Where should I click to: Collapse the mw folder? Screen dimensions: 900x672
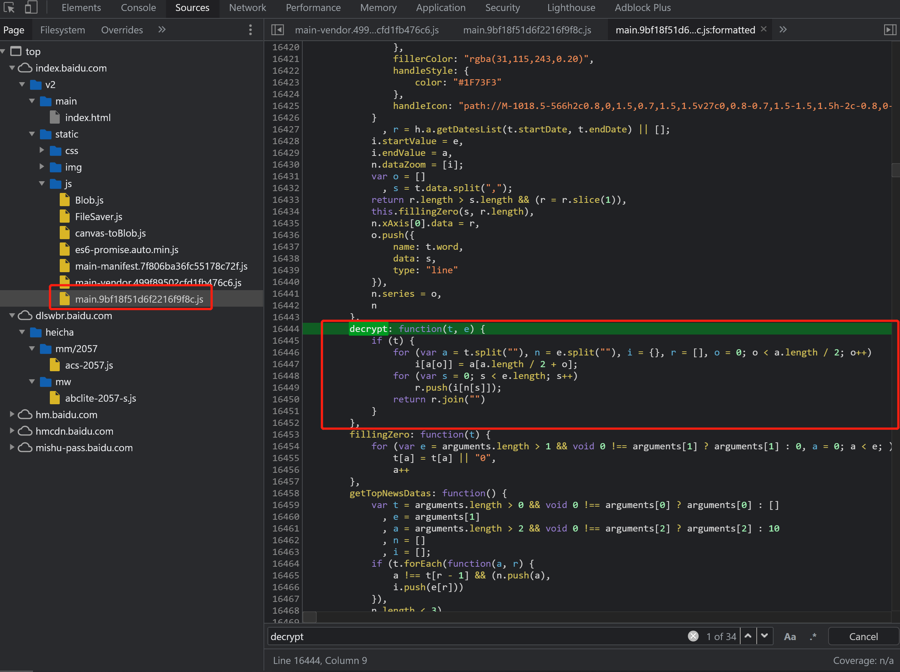(32, 381)
